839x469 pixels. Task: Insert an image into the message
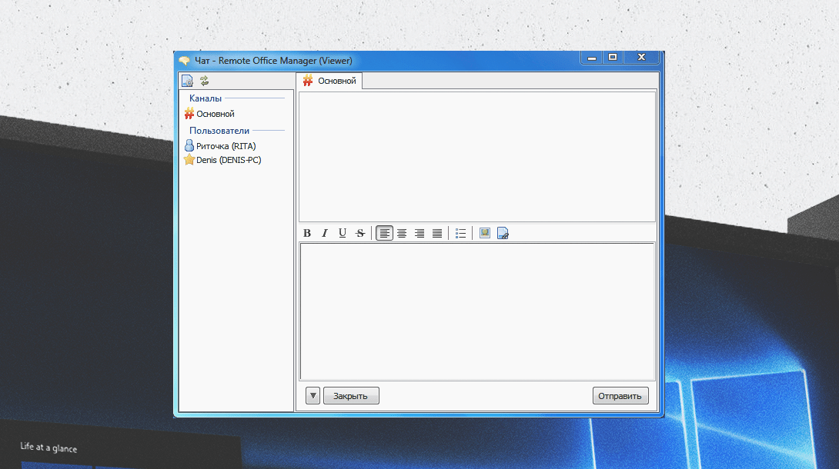point(485,233)
